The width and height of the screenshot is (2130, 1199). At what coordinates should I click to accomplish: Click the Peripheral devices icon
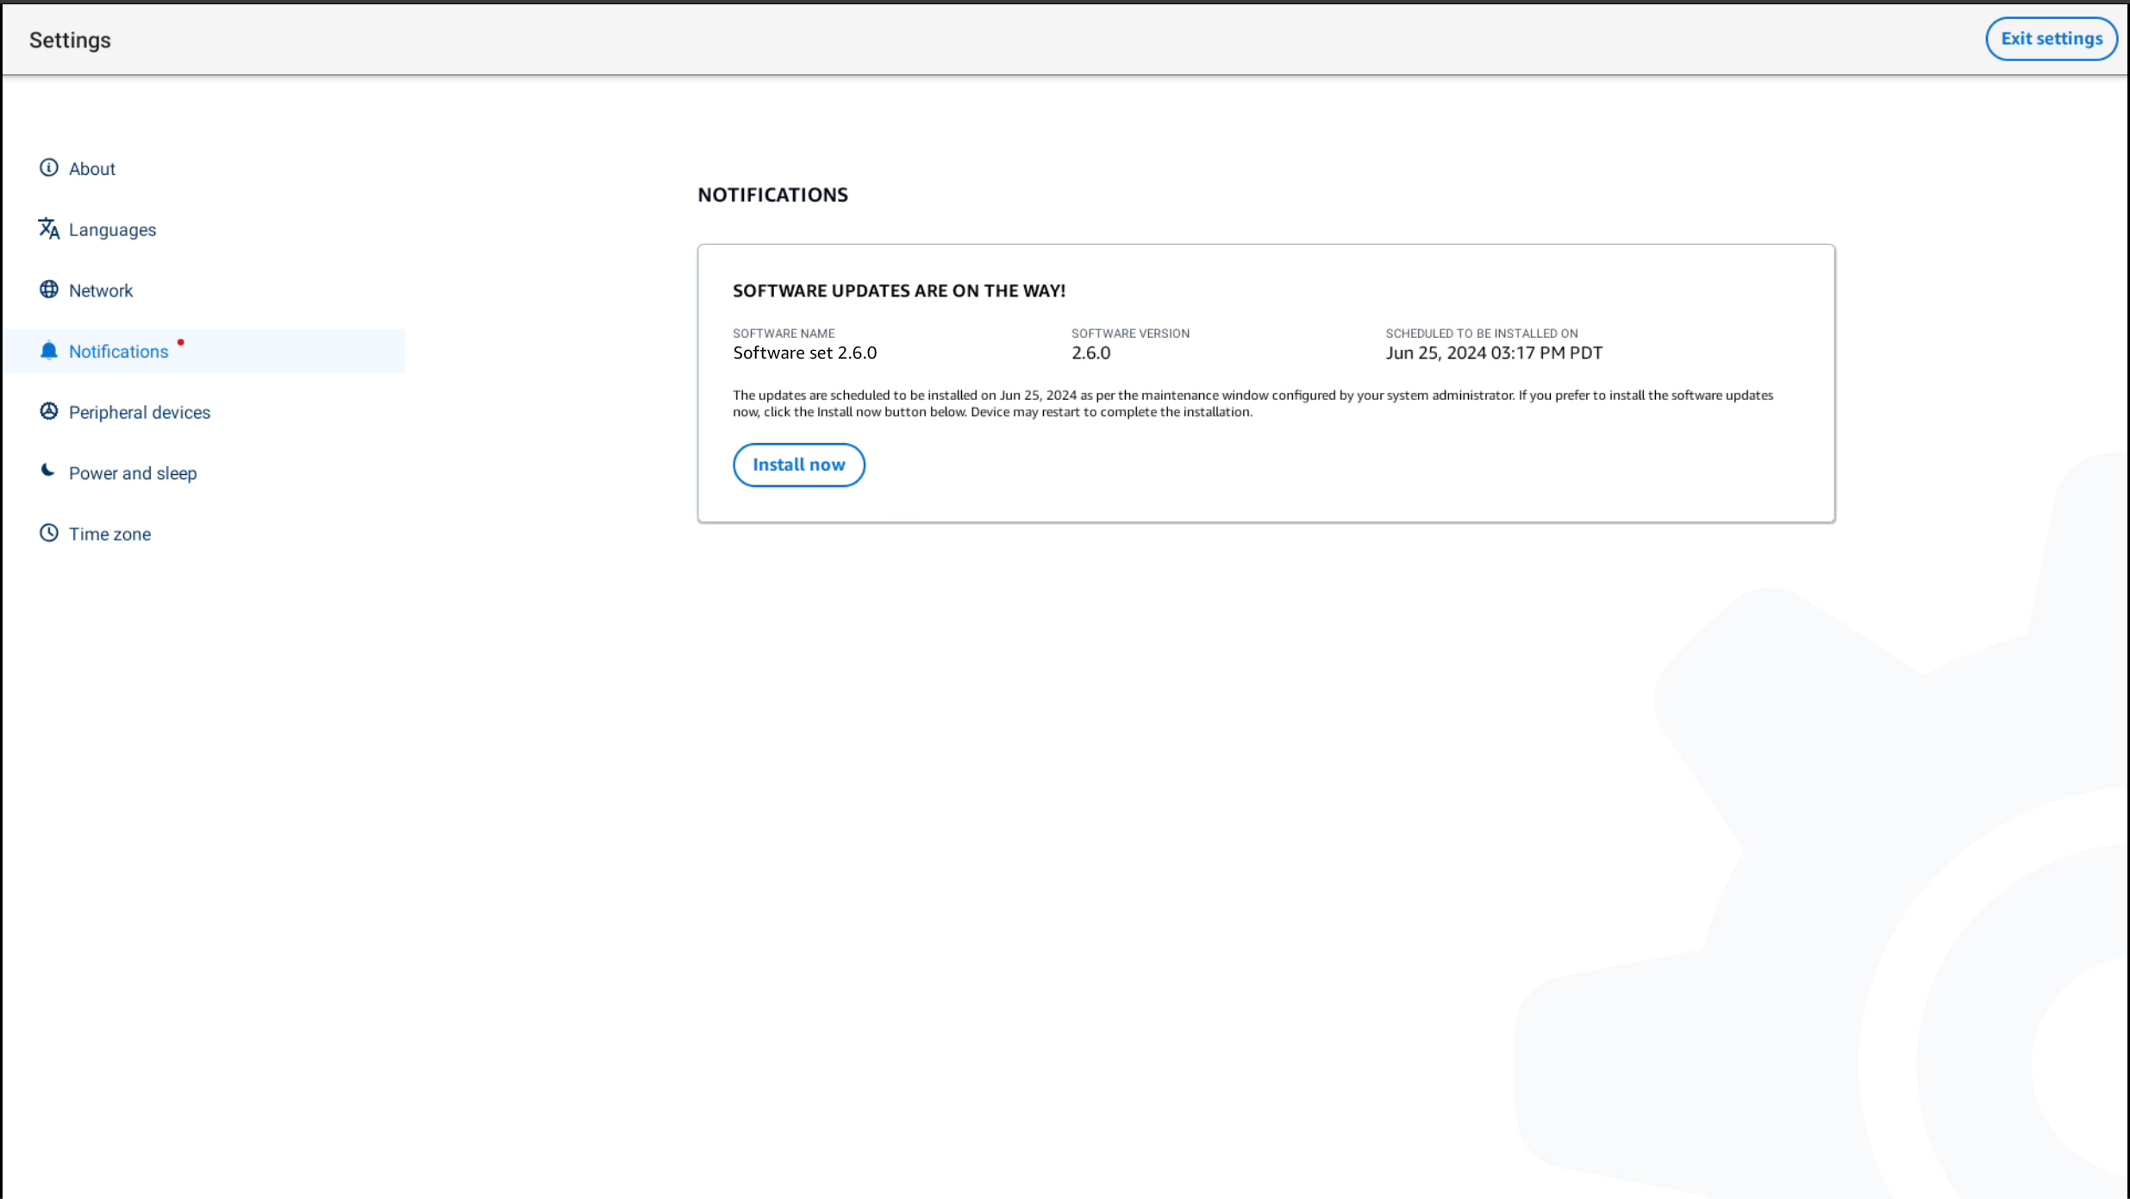tap(49, 411)
